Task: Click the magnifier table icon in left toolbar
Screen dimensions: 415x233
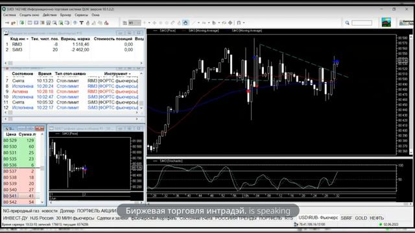Action: click(54, 23)
